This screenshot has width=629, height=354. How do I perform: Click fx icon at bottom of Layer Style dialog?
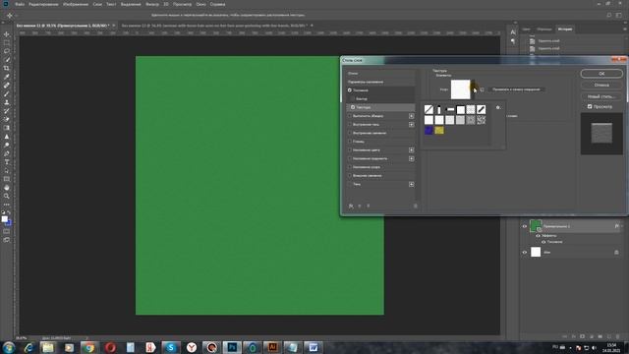(x=351, y=206)
